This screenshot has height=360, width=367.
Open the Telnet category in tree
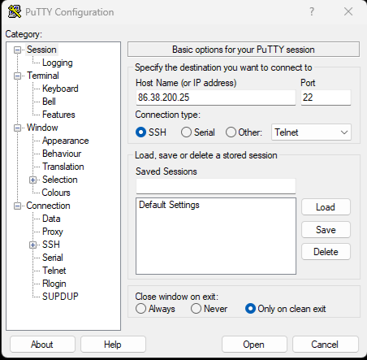[54, 271]
